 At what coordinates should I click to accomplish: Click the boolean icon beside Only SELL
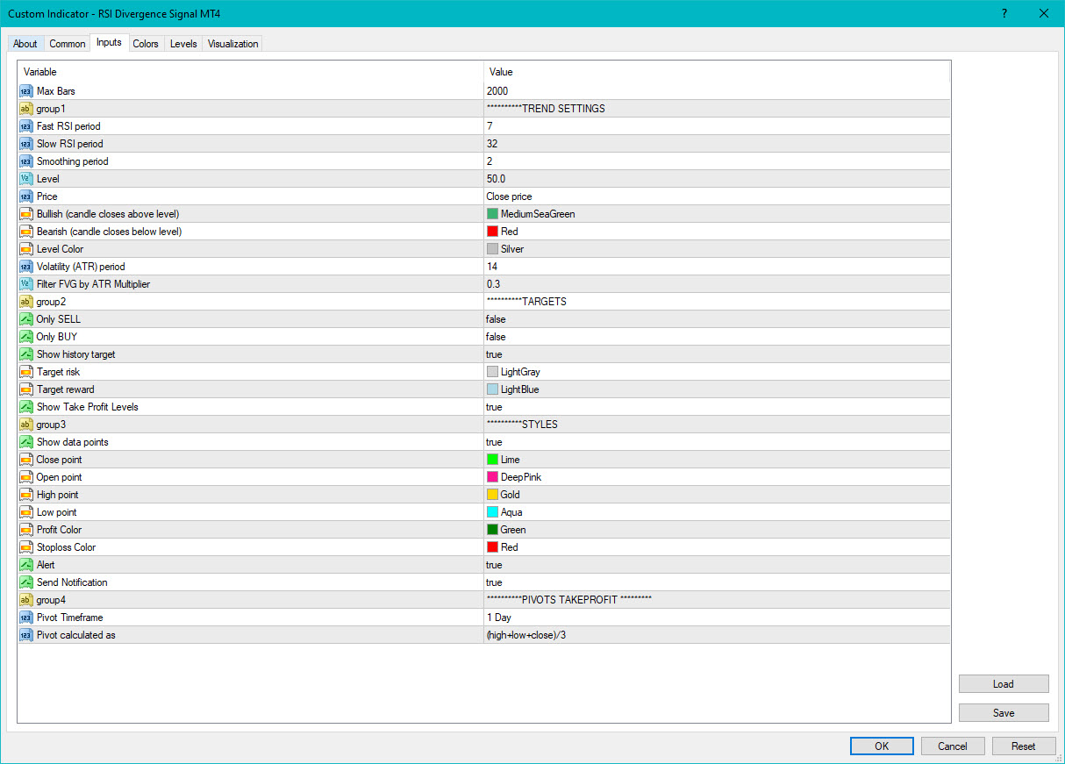point(25,319)
